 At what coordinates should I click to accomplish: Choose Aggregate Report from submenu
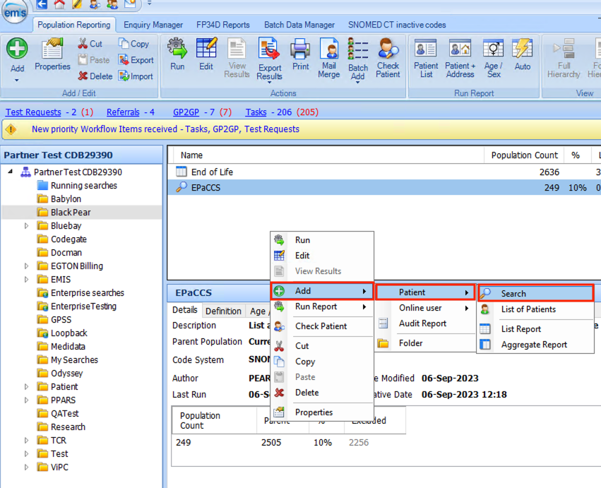coord(536,345)
